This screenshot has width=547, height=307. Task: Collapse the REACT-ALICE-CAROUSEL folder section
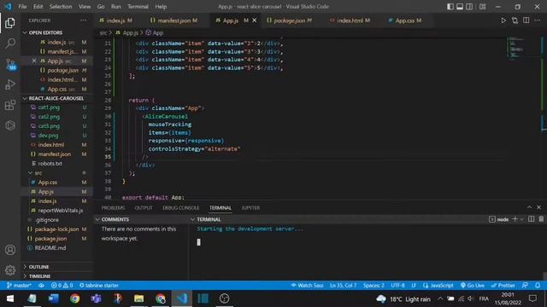pos(56,98)
